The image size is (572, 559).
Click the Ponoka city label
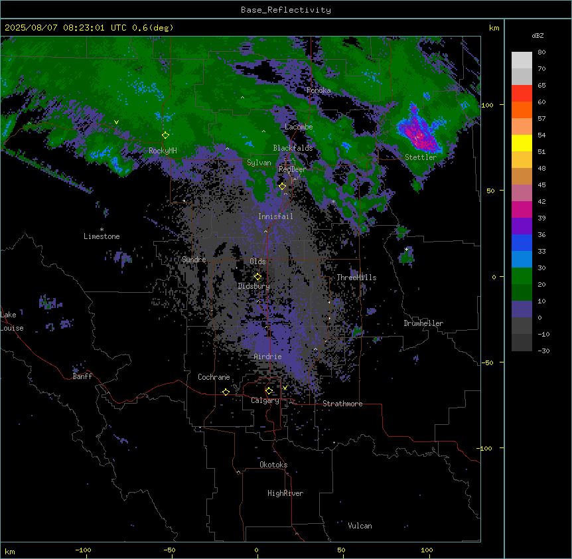(319, 90)
